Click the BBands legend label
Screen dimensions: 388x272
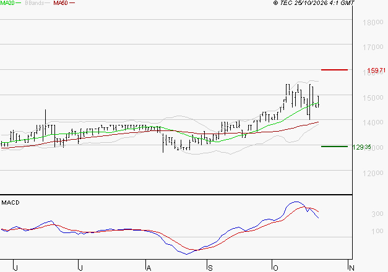click(x=35, y=3)
